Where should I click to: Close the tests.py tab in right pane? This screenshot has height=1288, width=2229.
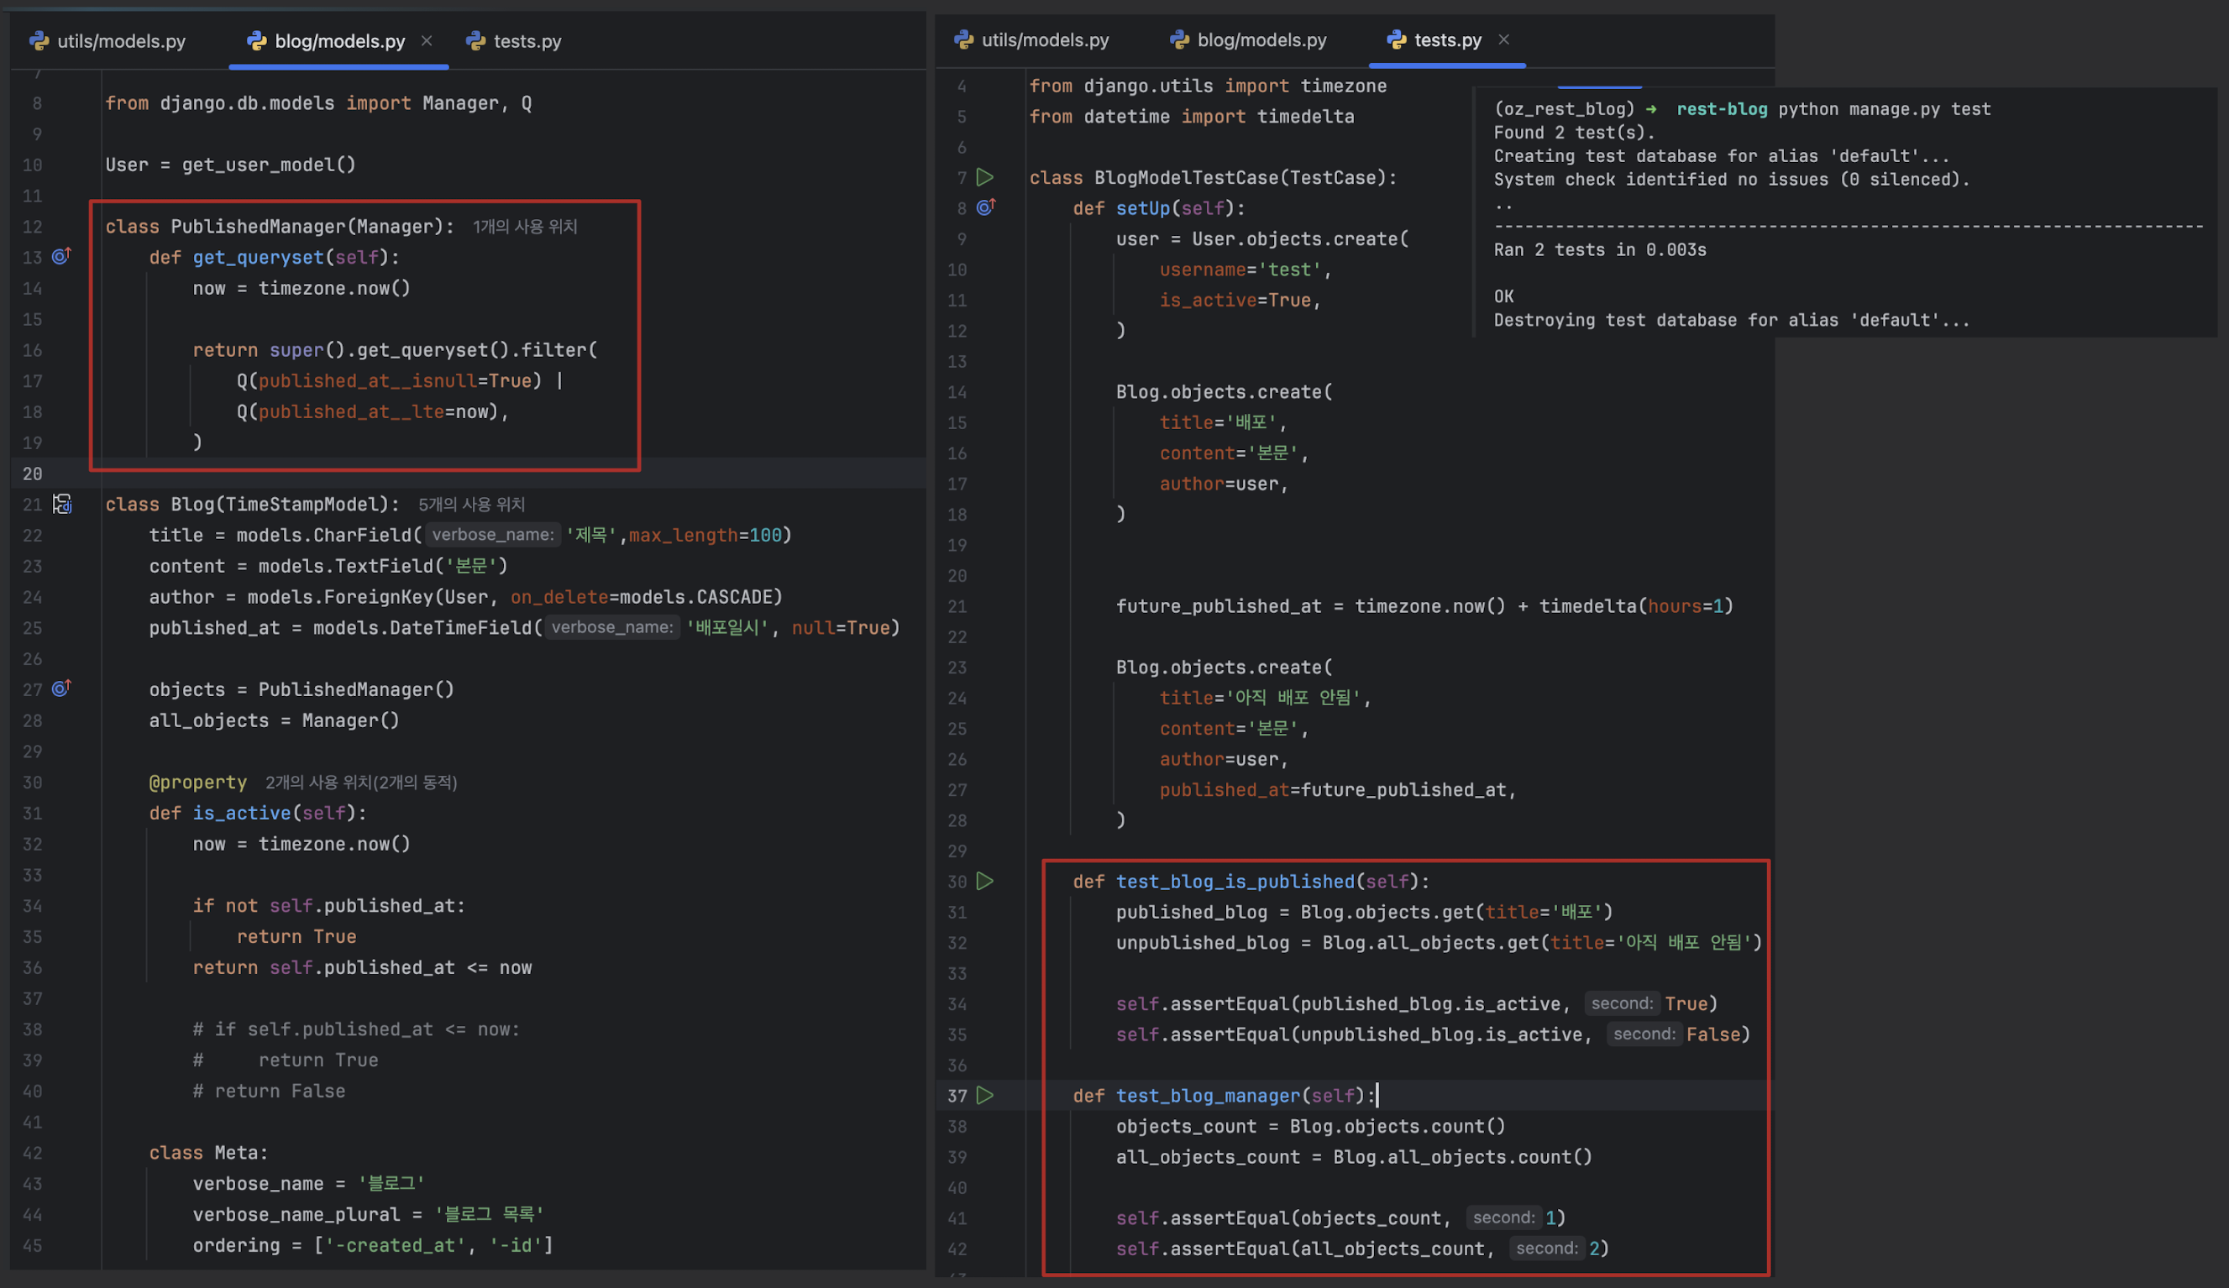click(x=1503, y=39)
